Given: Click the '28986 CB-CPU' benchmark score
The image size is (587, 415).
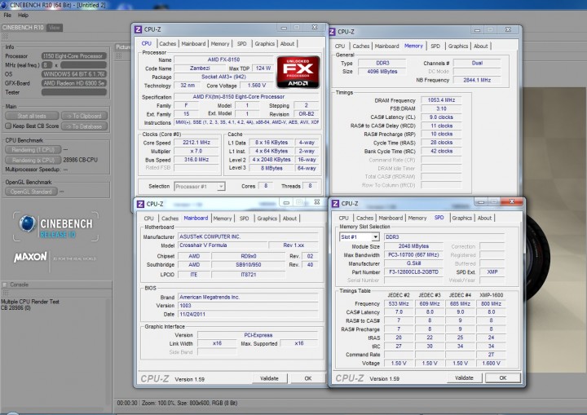Looking at the screenshot, I should click(x=80, y=160).
